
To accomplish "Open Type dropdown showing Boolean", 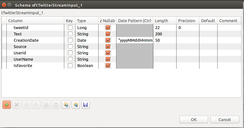I will pos(87,66).
